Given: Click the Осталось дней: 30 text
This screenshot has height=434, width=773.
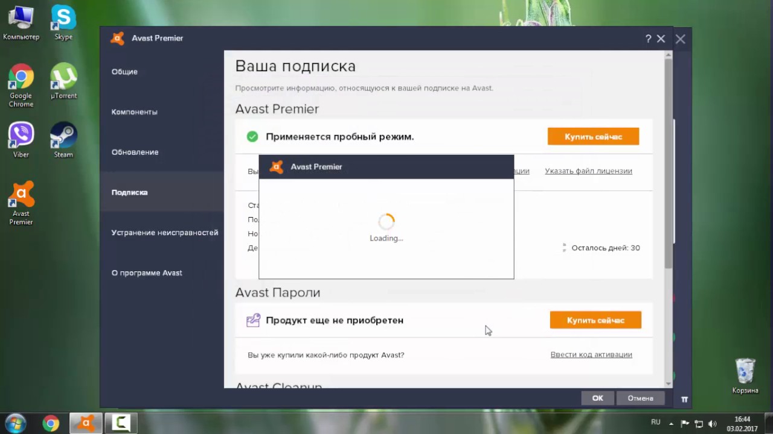Looking at the screenshot, I should point(606,248).
